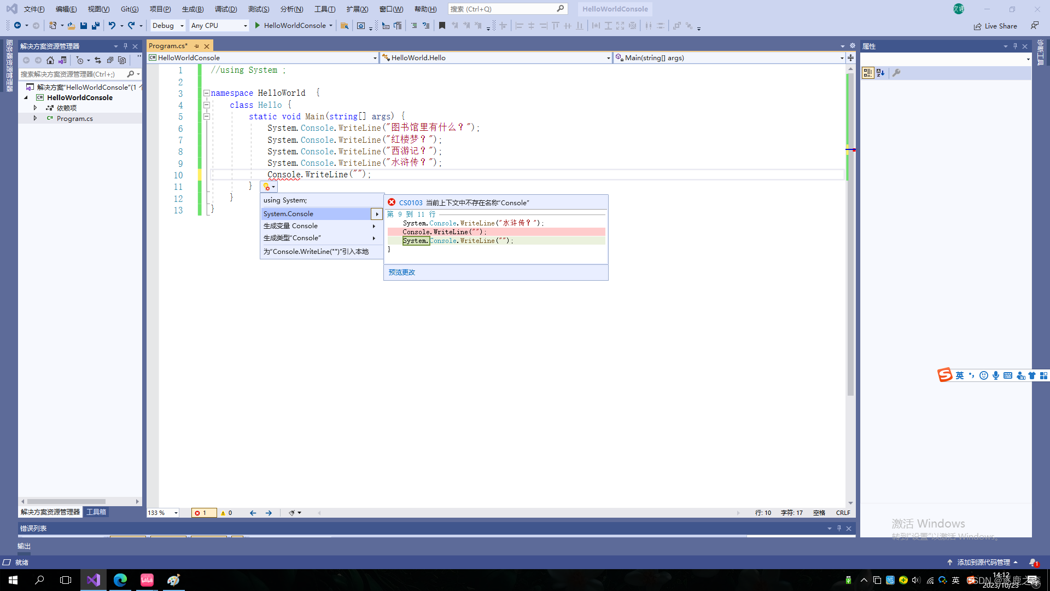
Task: Click 预览更改 link
Action: pos(402,272)
